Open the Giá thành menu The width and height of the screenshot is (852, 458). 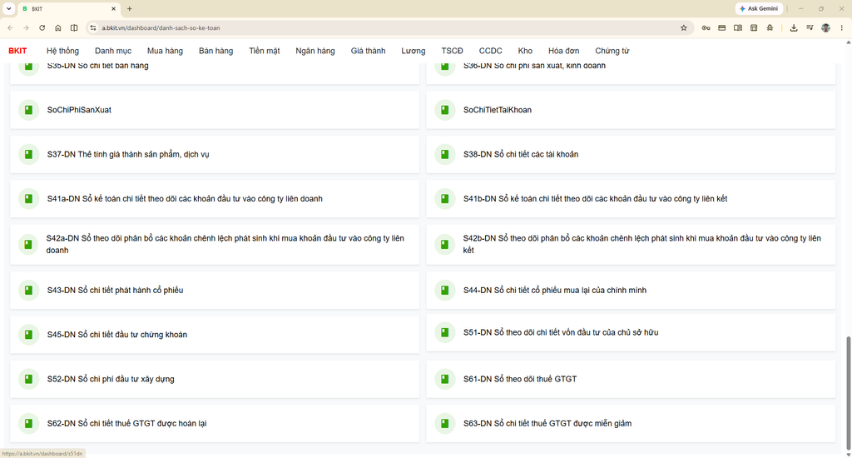[368, 51]
